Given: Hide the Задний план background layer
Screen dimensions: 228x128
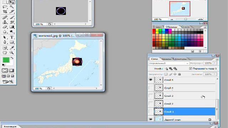Looking at the screenshot, I should (151, 119).
